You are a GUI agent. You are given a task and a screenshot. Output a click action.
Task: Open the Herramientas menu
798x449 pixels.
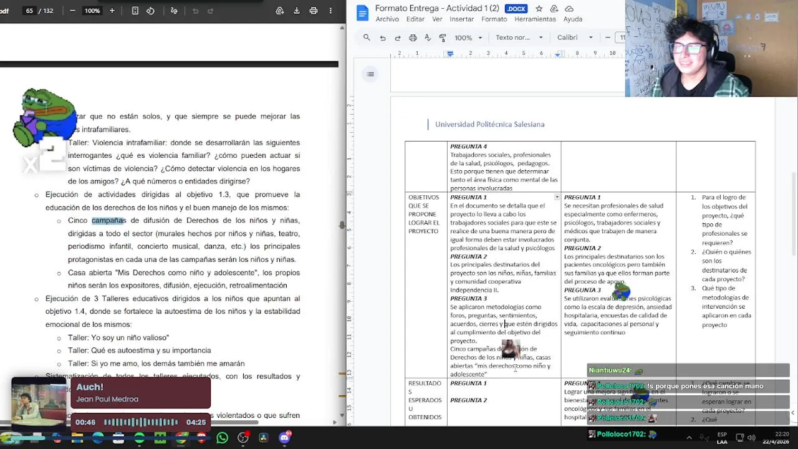(535, 19)
